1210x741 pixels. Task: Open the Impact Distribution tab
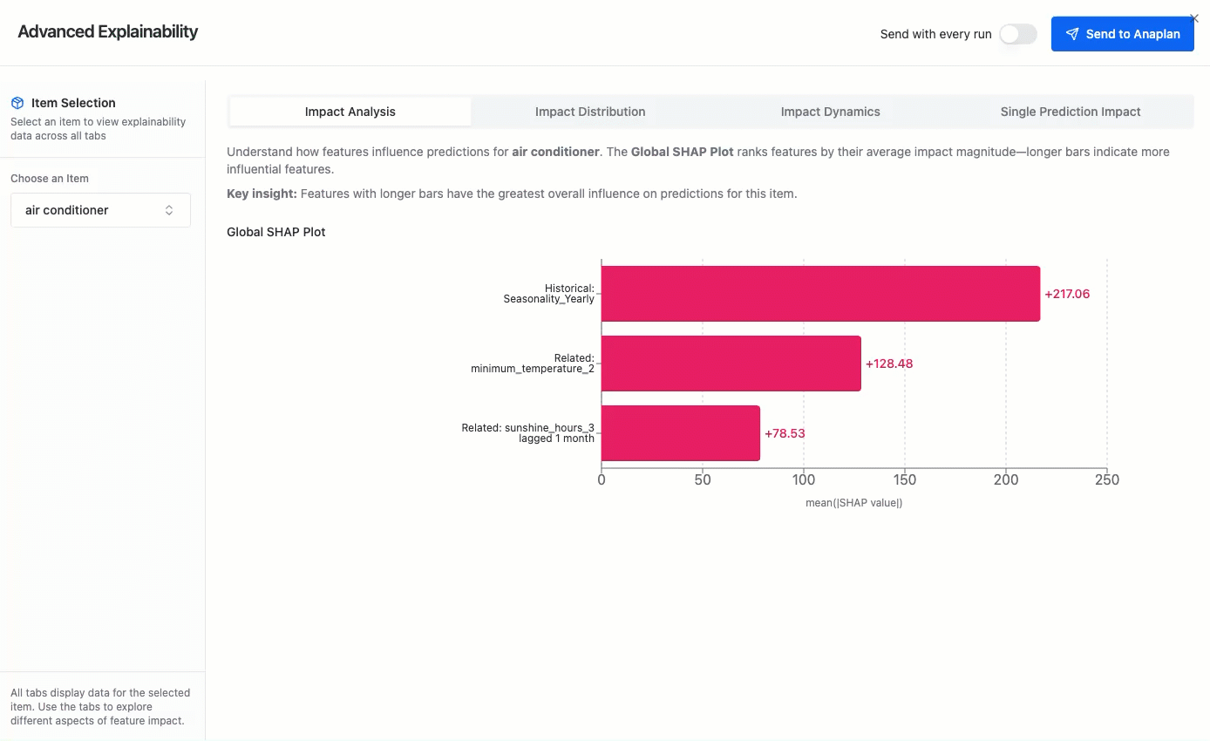590,112
